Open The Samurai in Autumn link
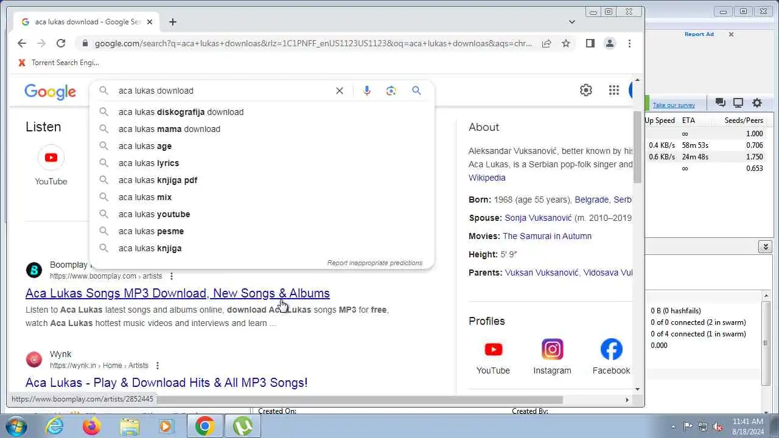The width and height of the screenshot is (779, 438). click(547, 236)
